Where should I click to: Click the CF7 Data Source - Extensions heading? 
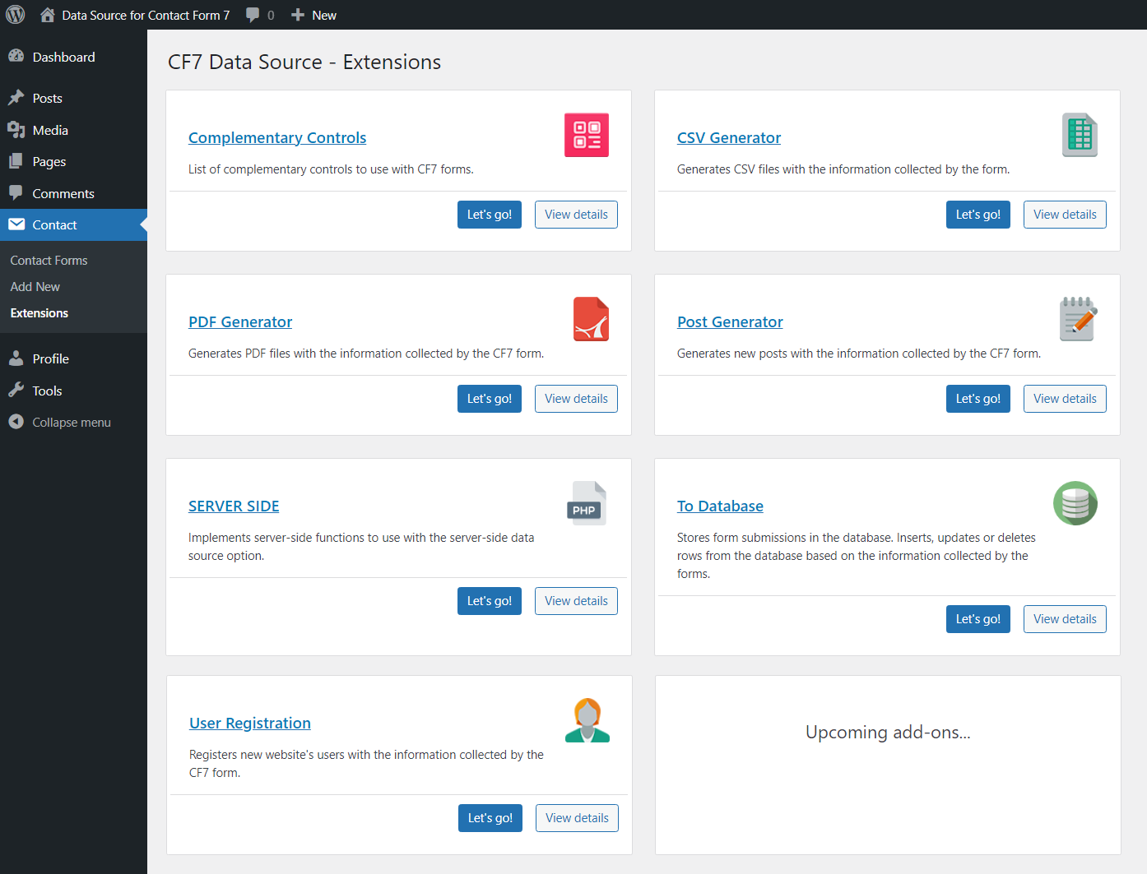click(304, 62)
